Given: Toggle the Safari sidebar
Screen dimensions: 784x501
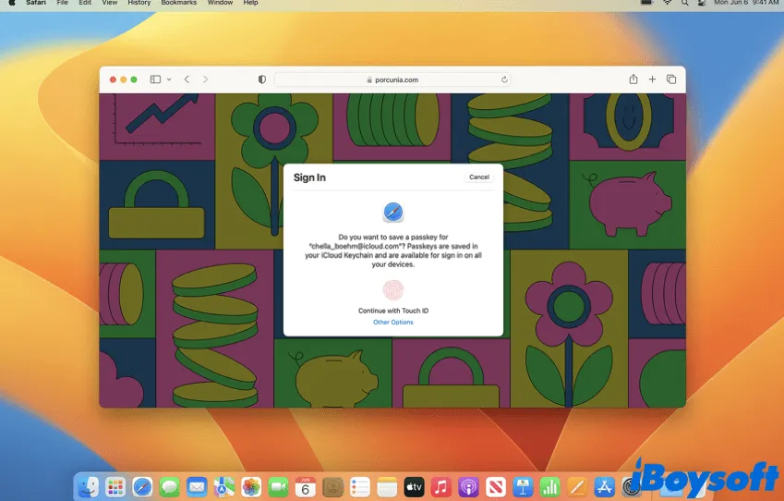Looking at the screenshot, I should (155, 79).
